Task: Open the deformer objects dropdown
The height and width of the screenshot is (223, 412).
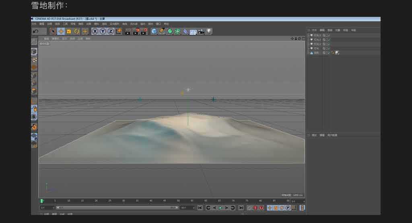Action: pos(185,31)
